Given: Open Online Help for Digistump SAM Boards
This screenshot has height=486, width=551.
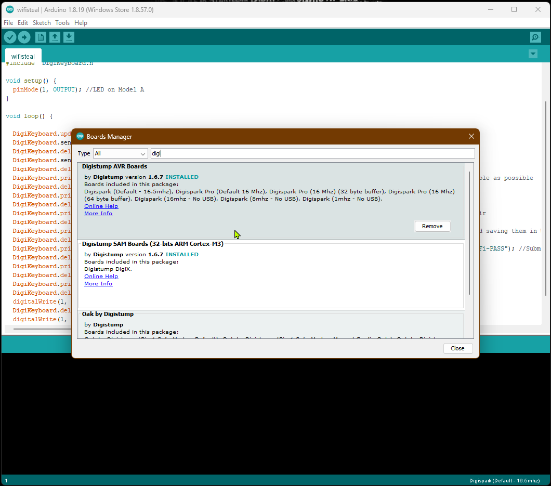Looking at the screenshot, I should tap(101, 277).
